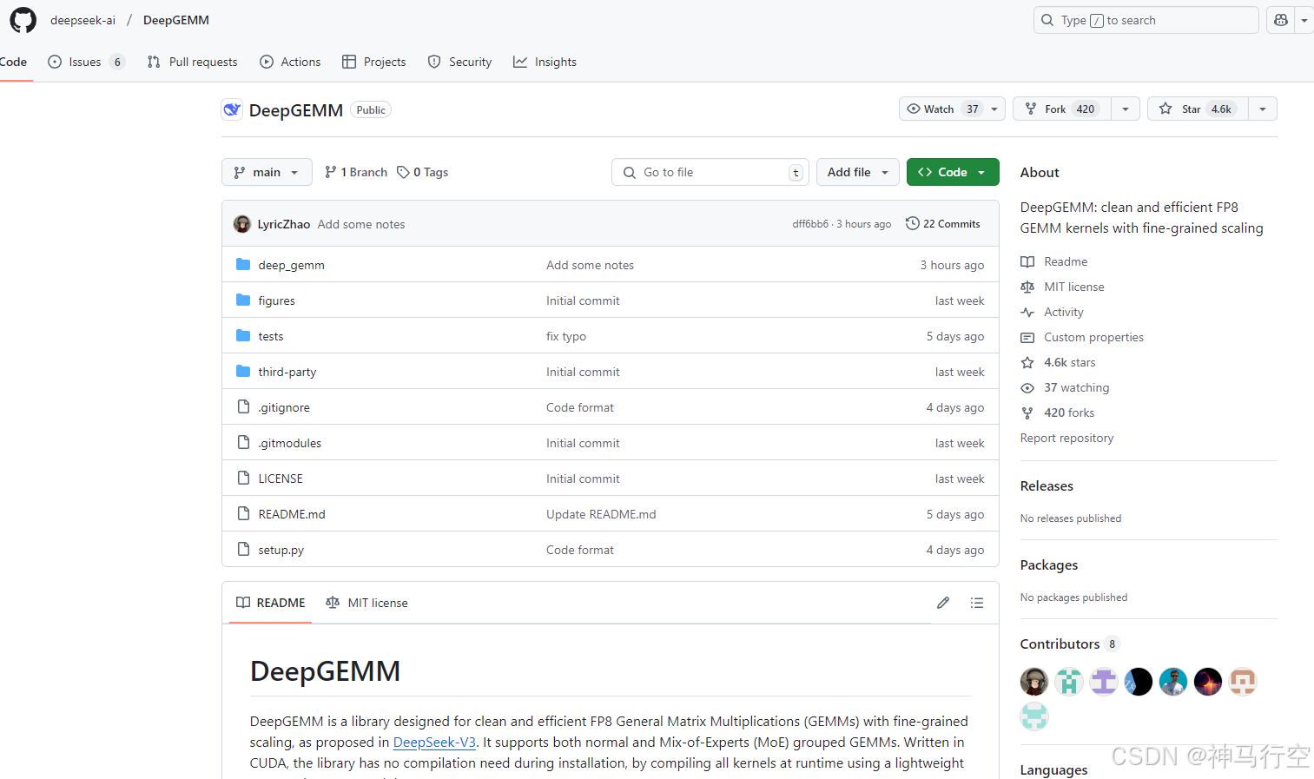Open the deep_gemm folder icon
This screenshot has width=1314, height=779.
[x=243, y=265]
